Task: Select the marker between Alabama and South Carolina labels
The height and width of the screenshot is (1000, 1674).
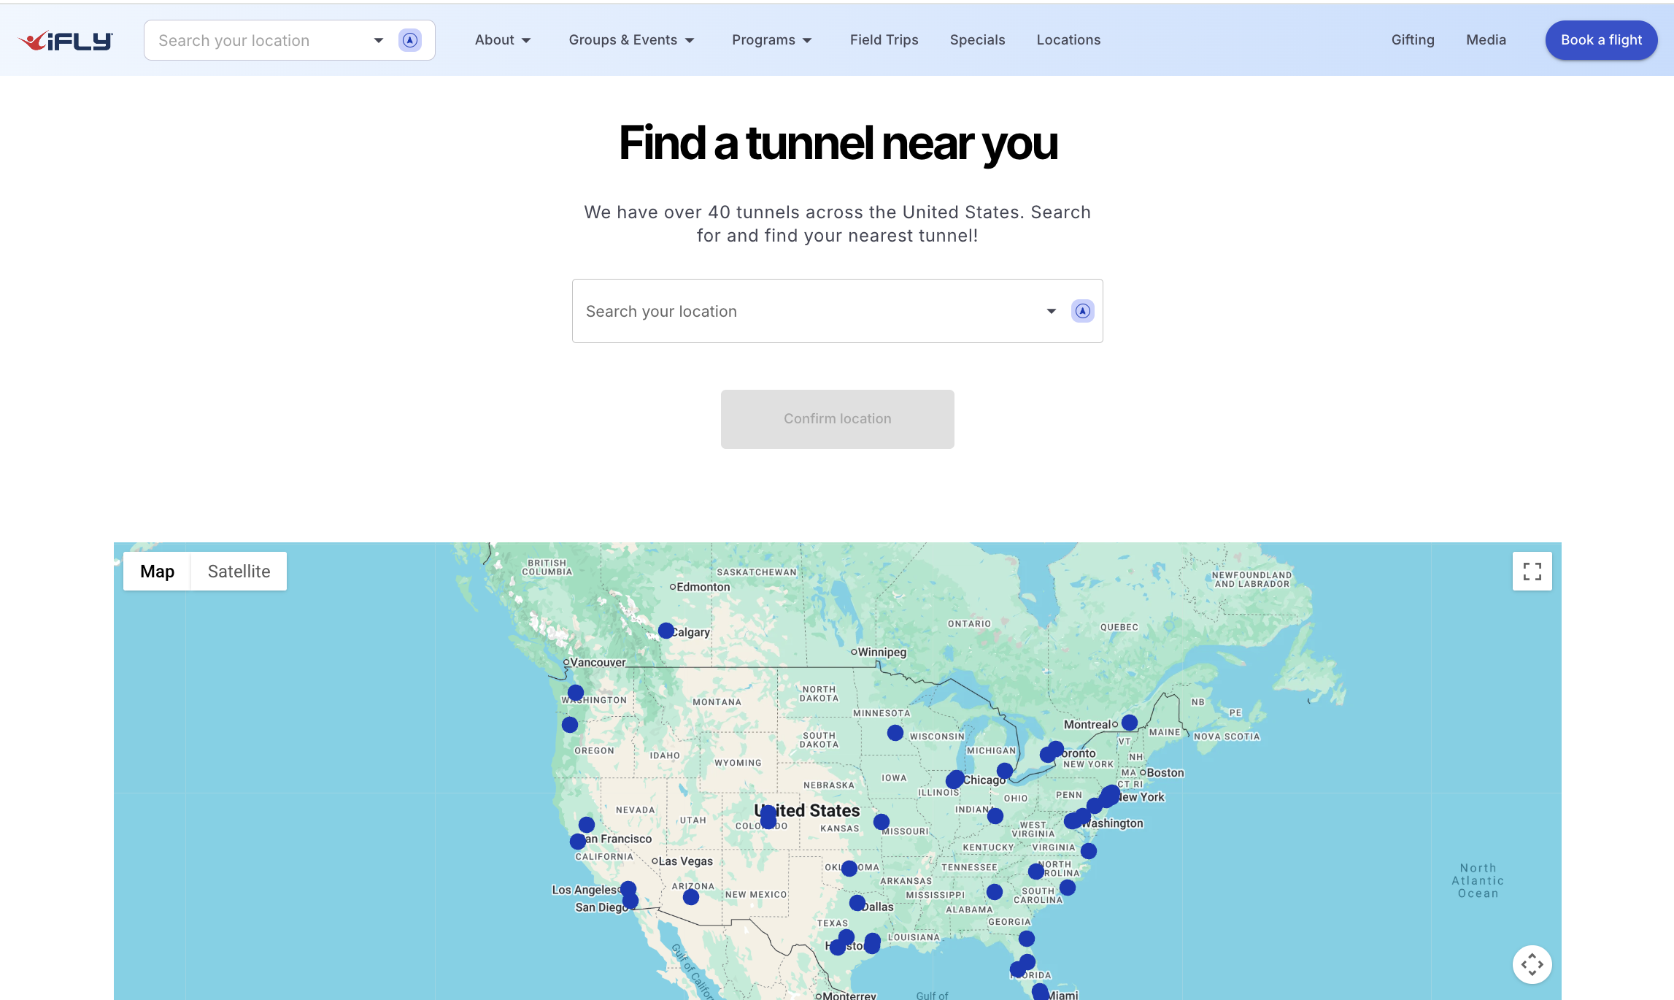Action: click(995, 892)
